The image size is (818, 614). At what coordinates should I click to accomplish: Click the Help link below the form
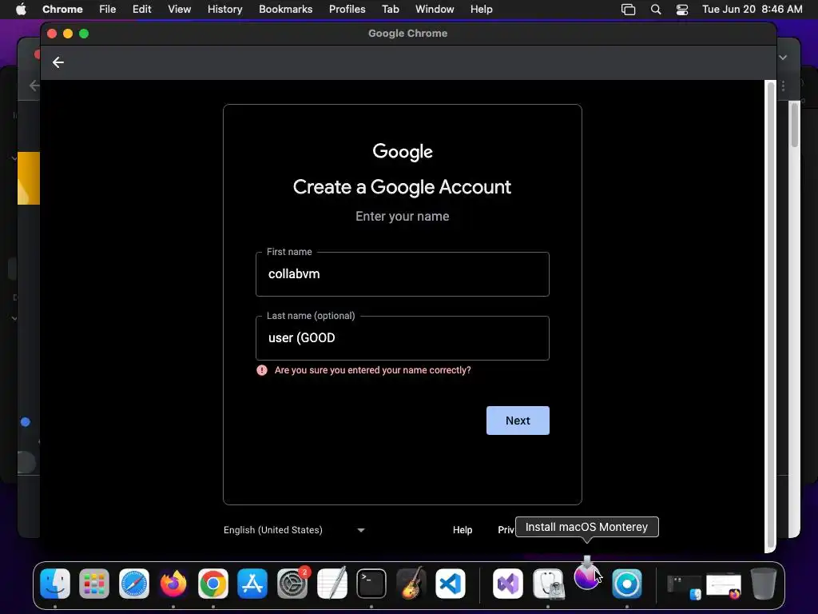pos(463,530)
